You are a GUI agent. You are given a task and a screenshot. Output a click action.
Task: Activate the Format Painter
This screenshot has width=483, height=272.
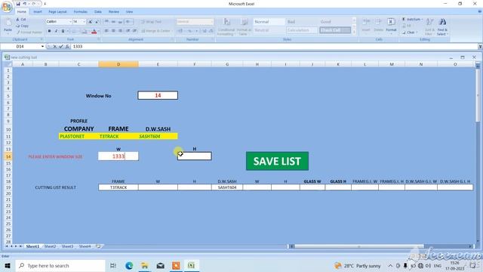click(x=29, y=32)
